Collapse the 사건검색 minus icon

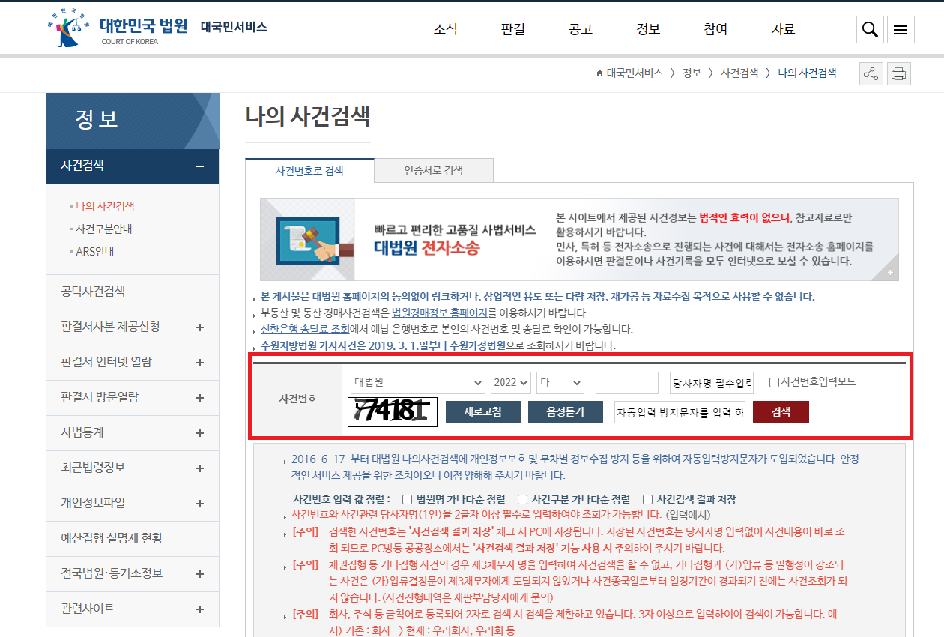(200, 166)
